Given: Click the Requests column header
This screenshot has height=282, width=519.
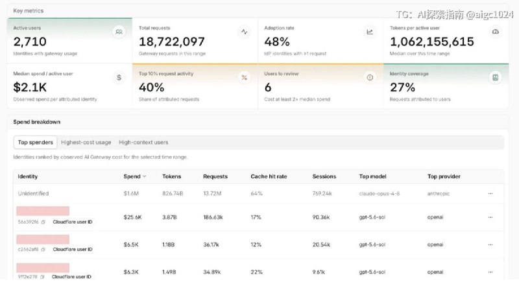Looking at the screenshot, I should click(215, 176).
